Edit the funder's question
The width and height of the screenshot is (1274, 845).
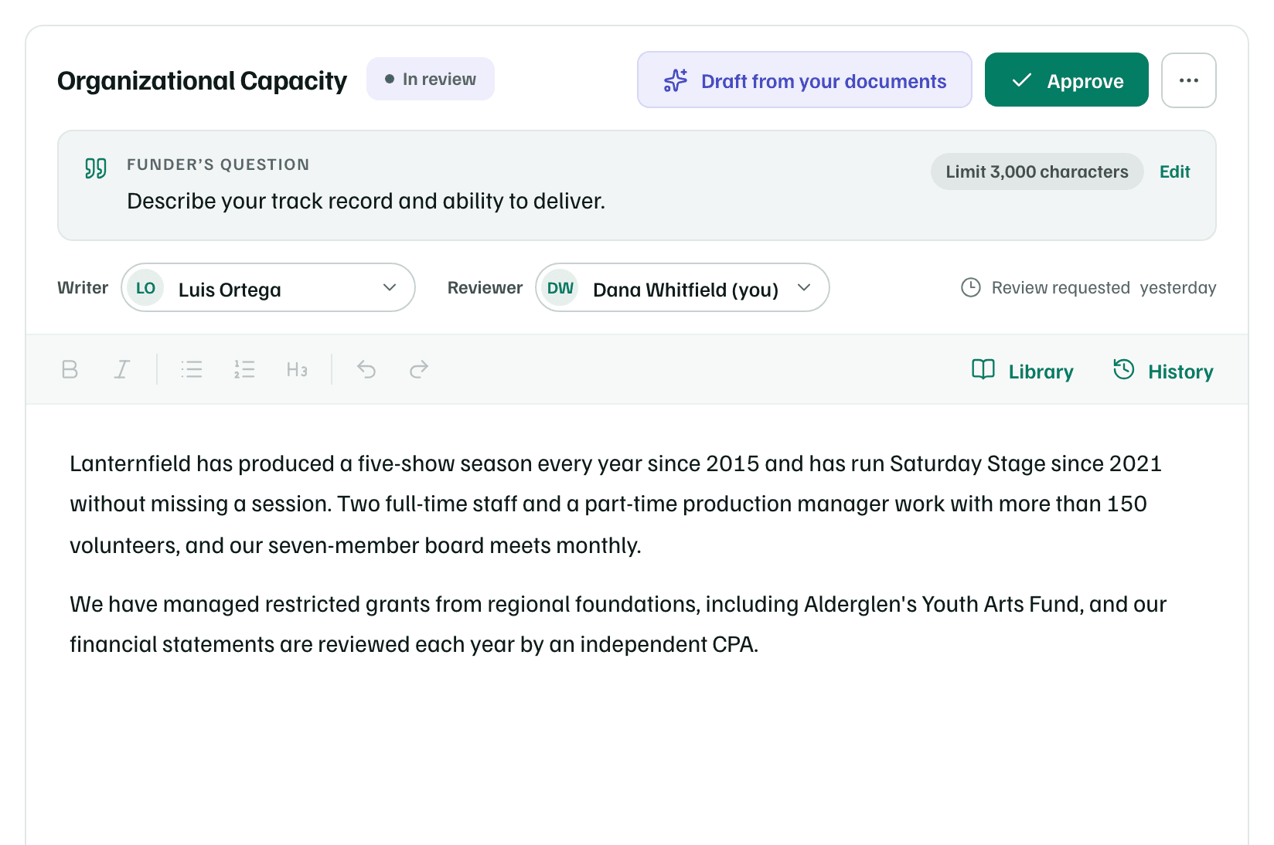tap(1174, 171)
